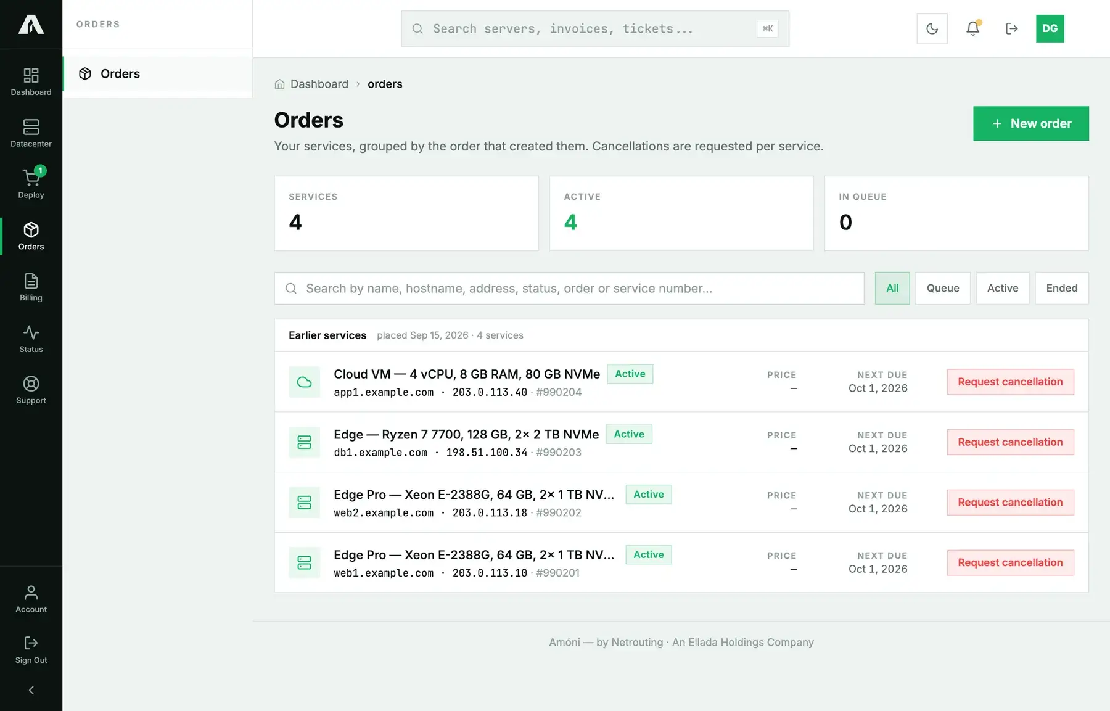Image resolution: width=1110 pixels, height=711 pixels.
Task: Click service number #990204
Action: point(559,392)
